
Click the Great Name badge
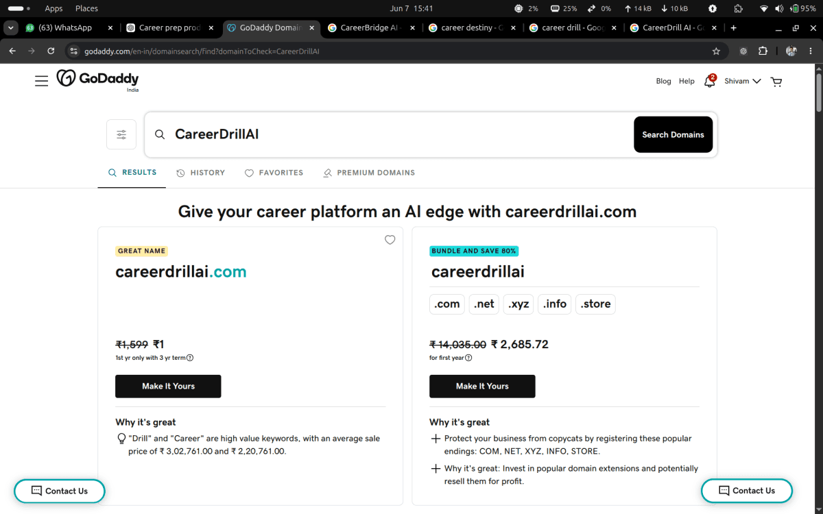coord(141,251)
